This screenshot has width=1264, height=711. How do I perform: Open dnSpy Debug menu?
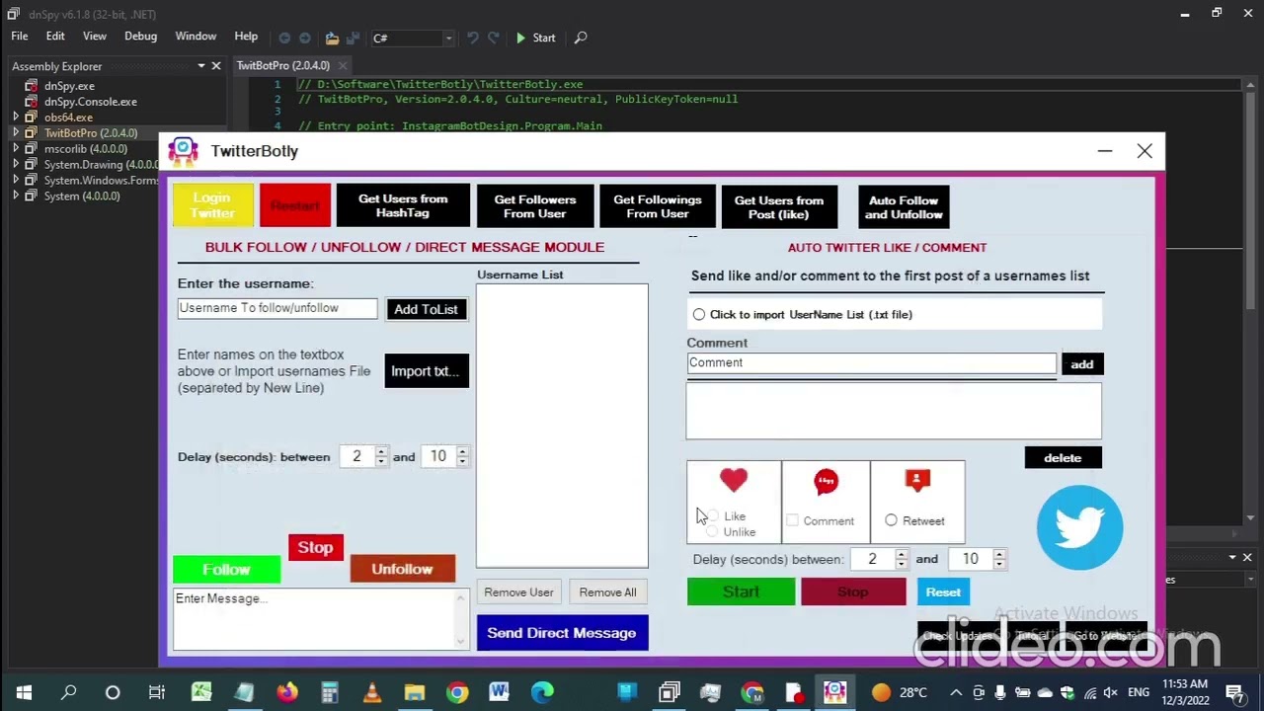(140, 37)
